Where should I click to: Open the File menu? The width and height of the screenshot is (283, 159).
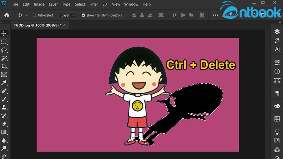[15, 4]
